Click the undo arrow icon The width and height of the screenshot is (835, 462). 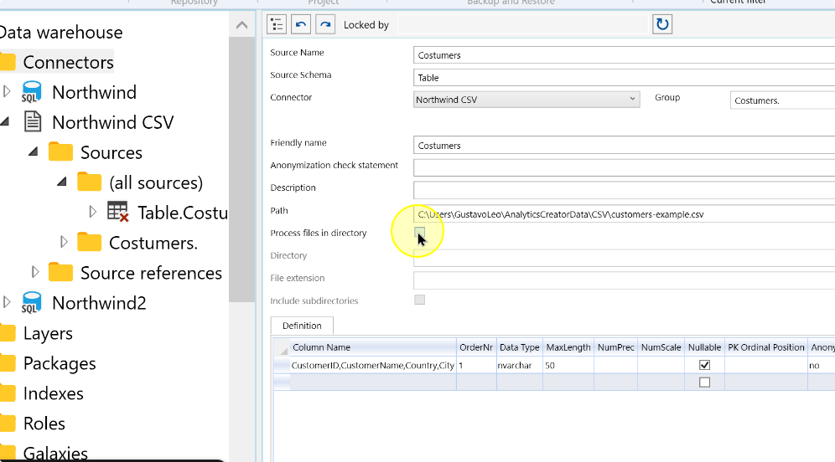coord(301,24)
